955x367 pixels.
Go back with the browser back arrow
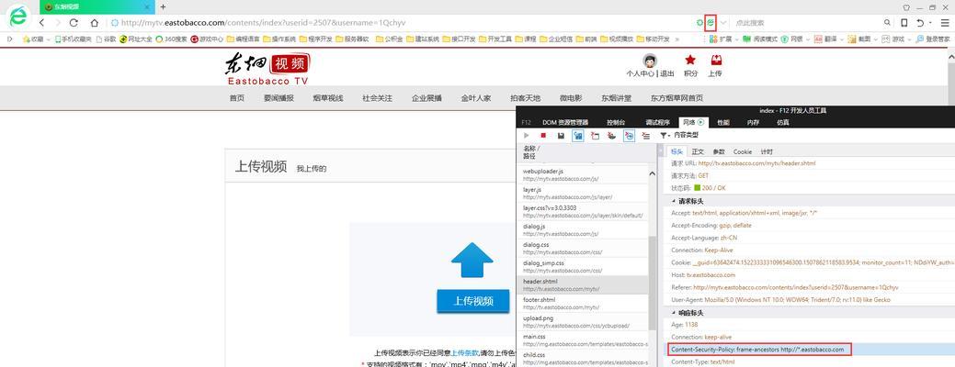[41, 23]
